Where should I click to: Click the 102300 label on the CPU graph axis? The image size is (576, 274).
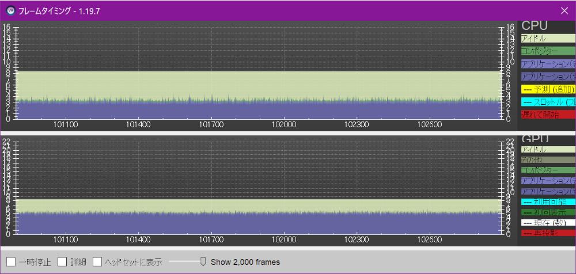[x=357, y=124]
